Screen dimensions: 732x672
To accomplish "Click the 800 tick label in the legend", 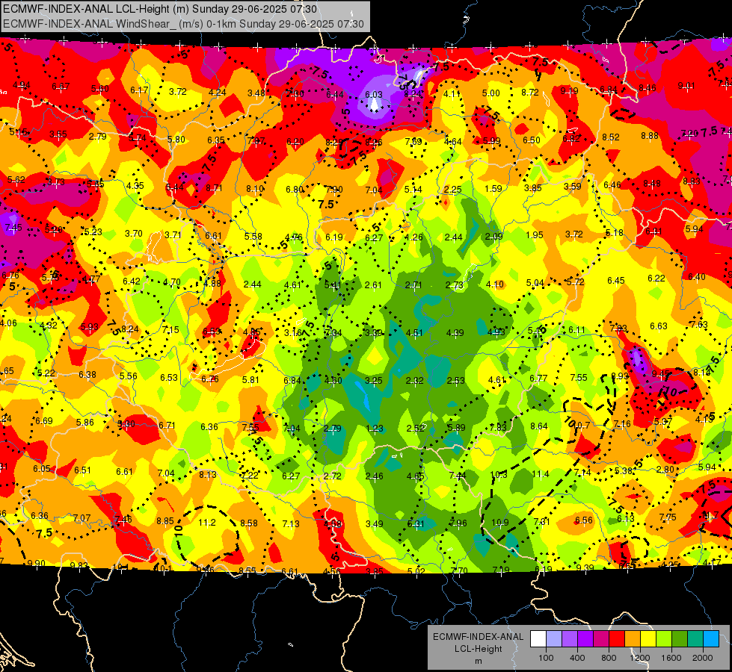I will coord(609,658).
